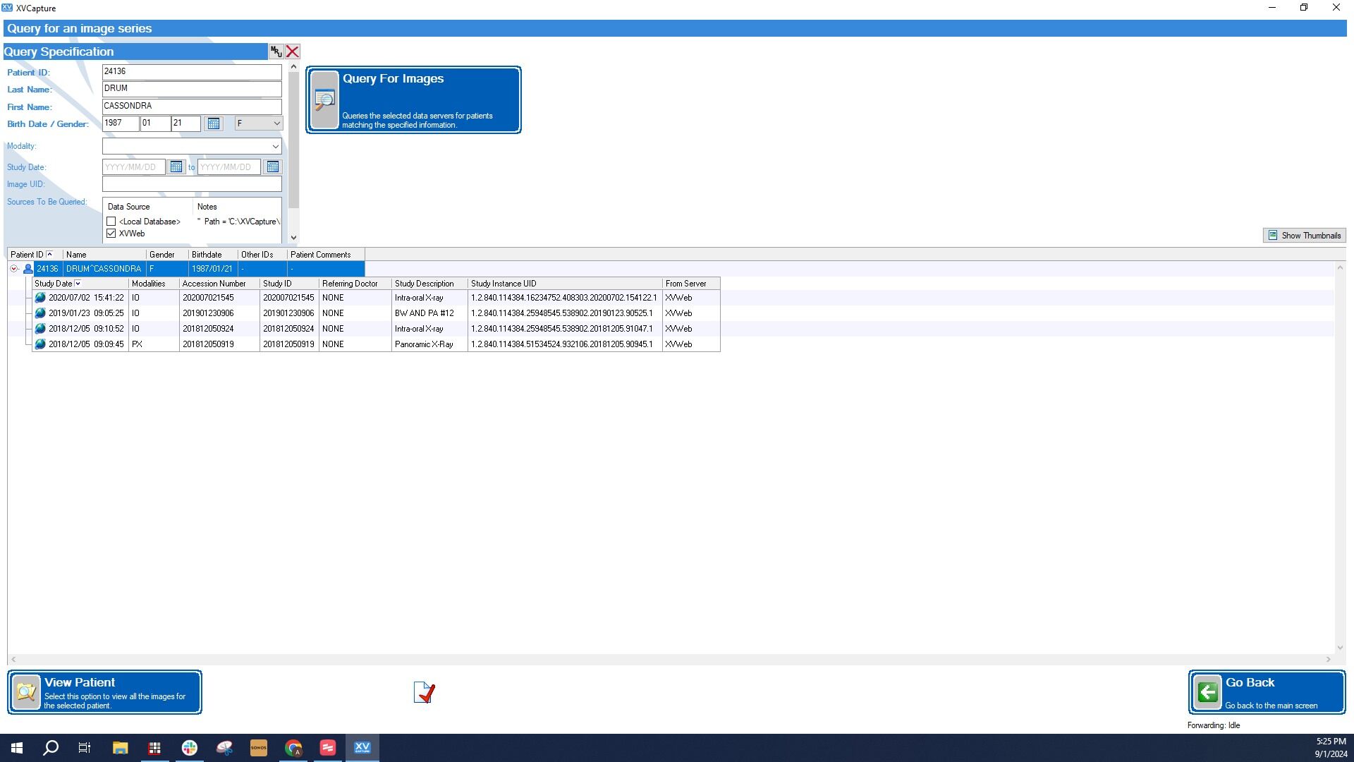Click the red X clear query icon

point(293,52)
